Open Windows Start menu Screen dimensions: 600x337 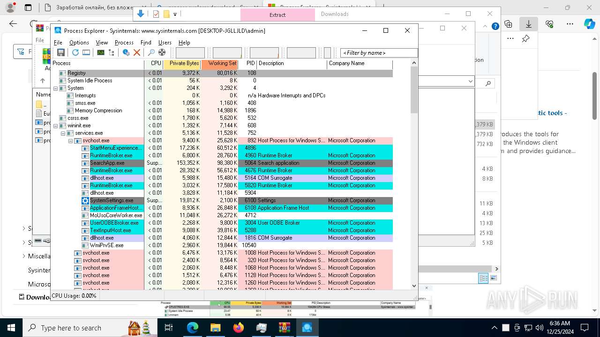(11, 328)
